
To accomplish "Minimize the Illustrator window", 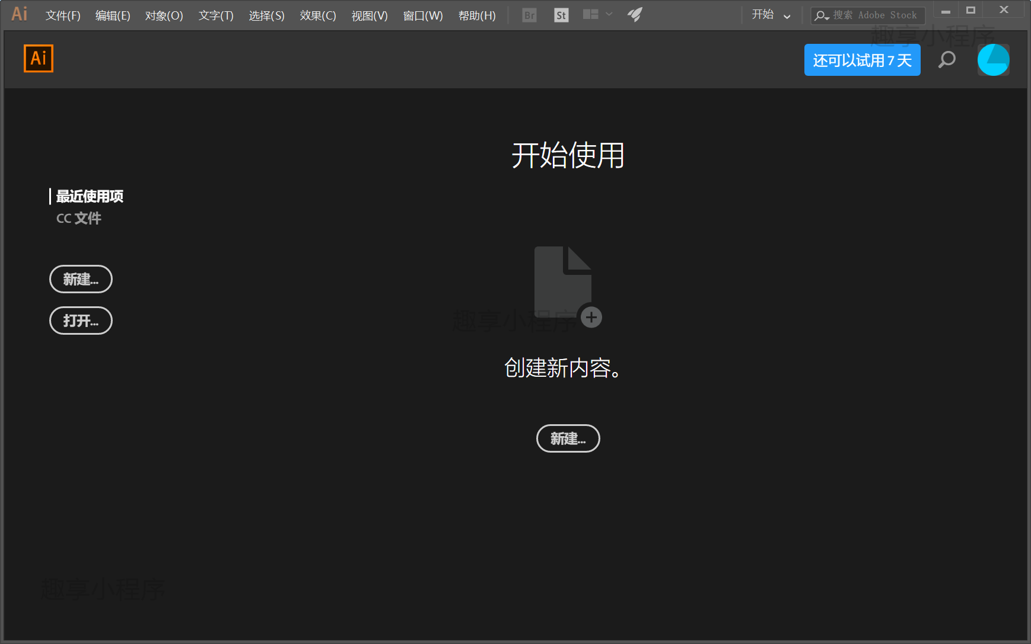I will coord(946,10).
